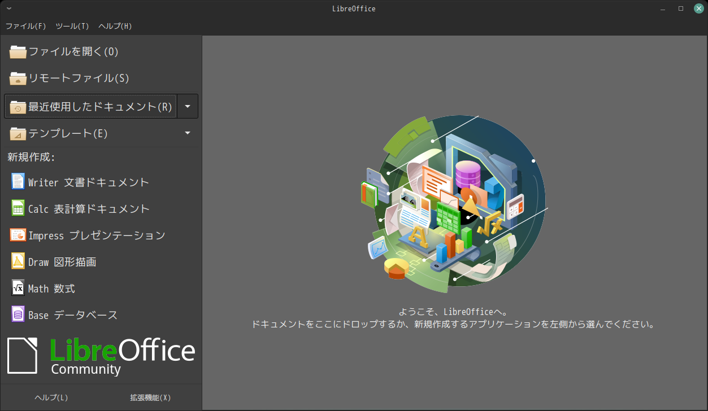Open the ヘルプ(H) menu
The width and height of the screenshot is (708, 411).
pyautogui.click(x=115, y=26)
